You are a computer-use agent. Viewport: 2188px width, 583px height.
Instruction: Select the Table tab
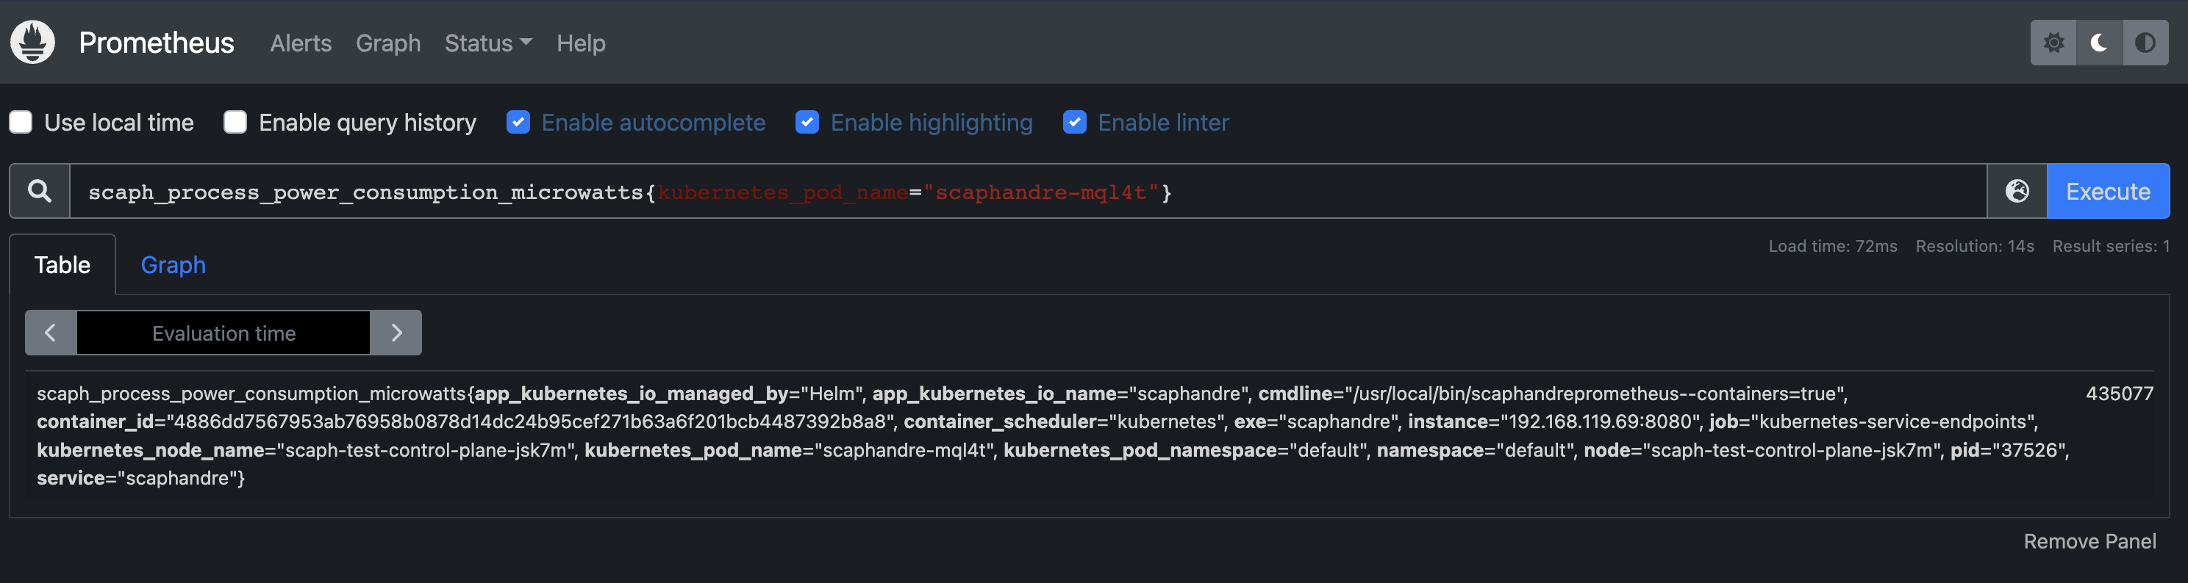pyautogui.click(x=62, y=265)
